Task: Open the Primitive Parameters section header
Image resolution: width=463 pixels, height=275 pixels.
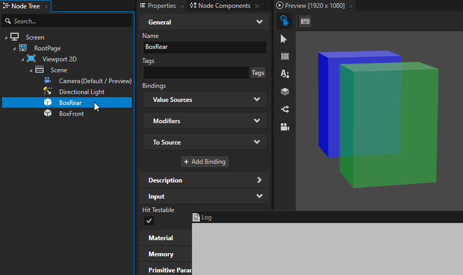Action: pos(166,270)
